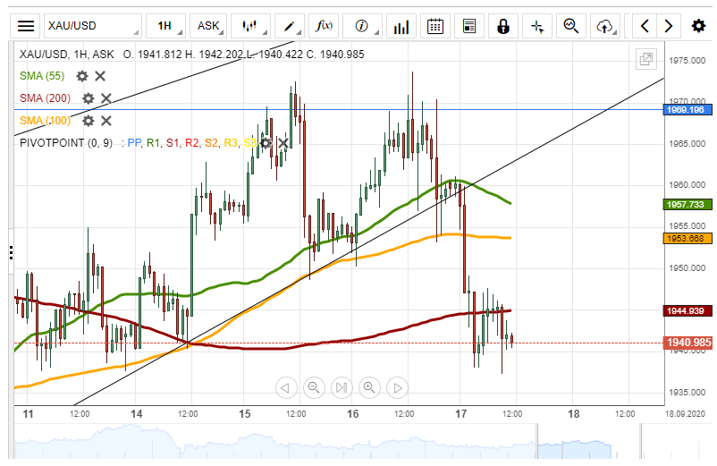Zoom out using the chart's minus magnifier
The width and height of the screenshot is (717, 466).
[313, 387]
